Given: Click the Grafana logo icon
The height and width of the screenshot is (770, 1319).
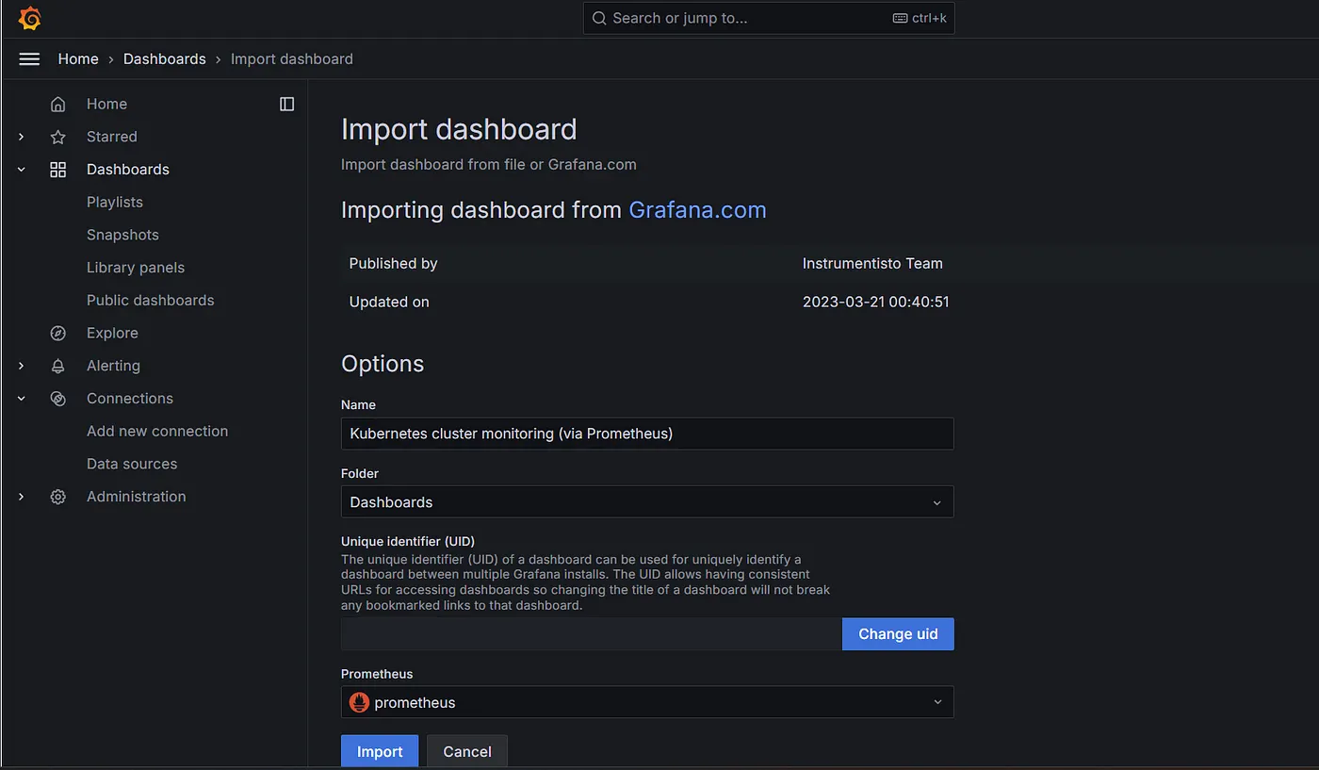Looking at the screenshot, I should (30, 18).
